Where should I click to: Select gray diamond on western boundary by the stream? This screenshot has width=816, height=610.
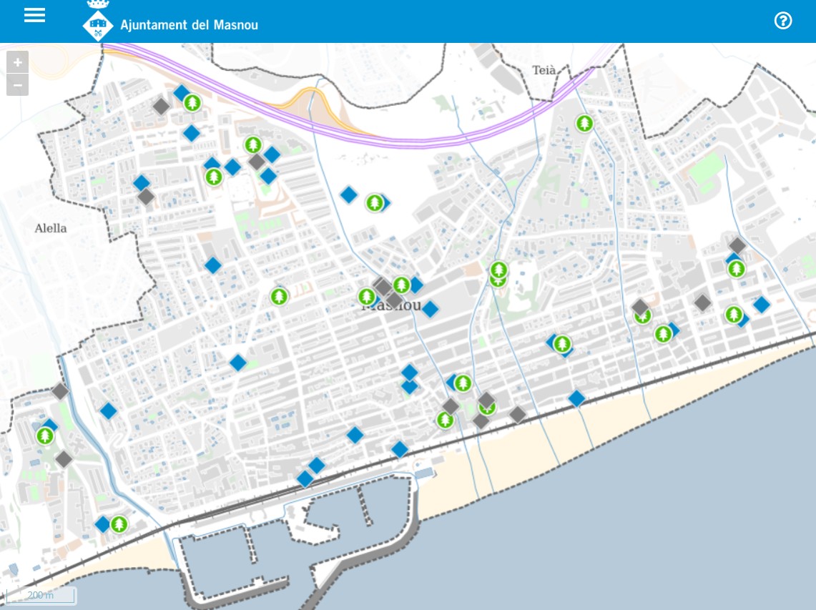60,391
